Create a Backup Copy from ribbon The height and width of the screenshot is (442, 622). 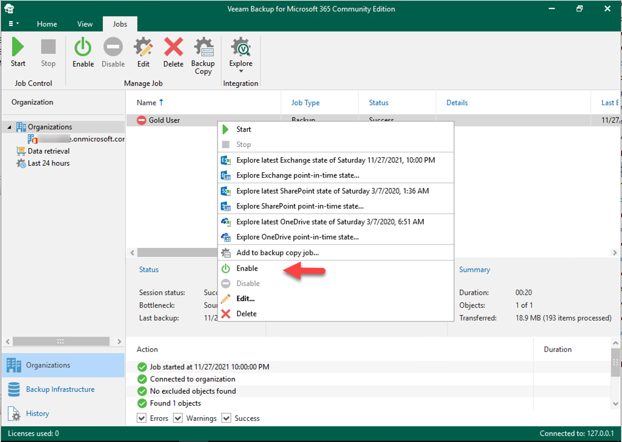point(203,56)
